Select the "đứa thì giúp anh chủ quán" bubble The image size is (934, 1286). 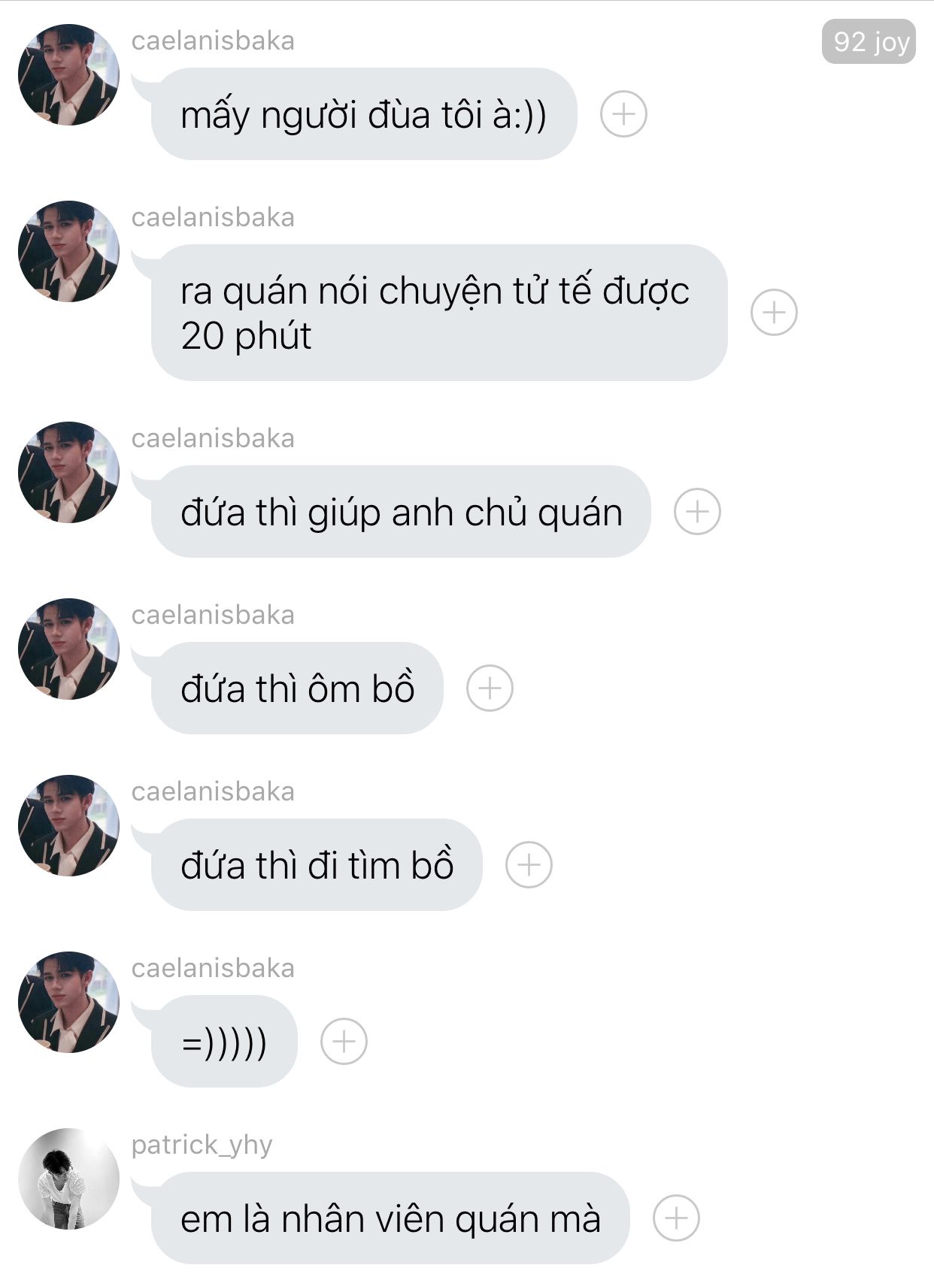[401, 511]
